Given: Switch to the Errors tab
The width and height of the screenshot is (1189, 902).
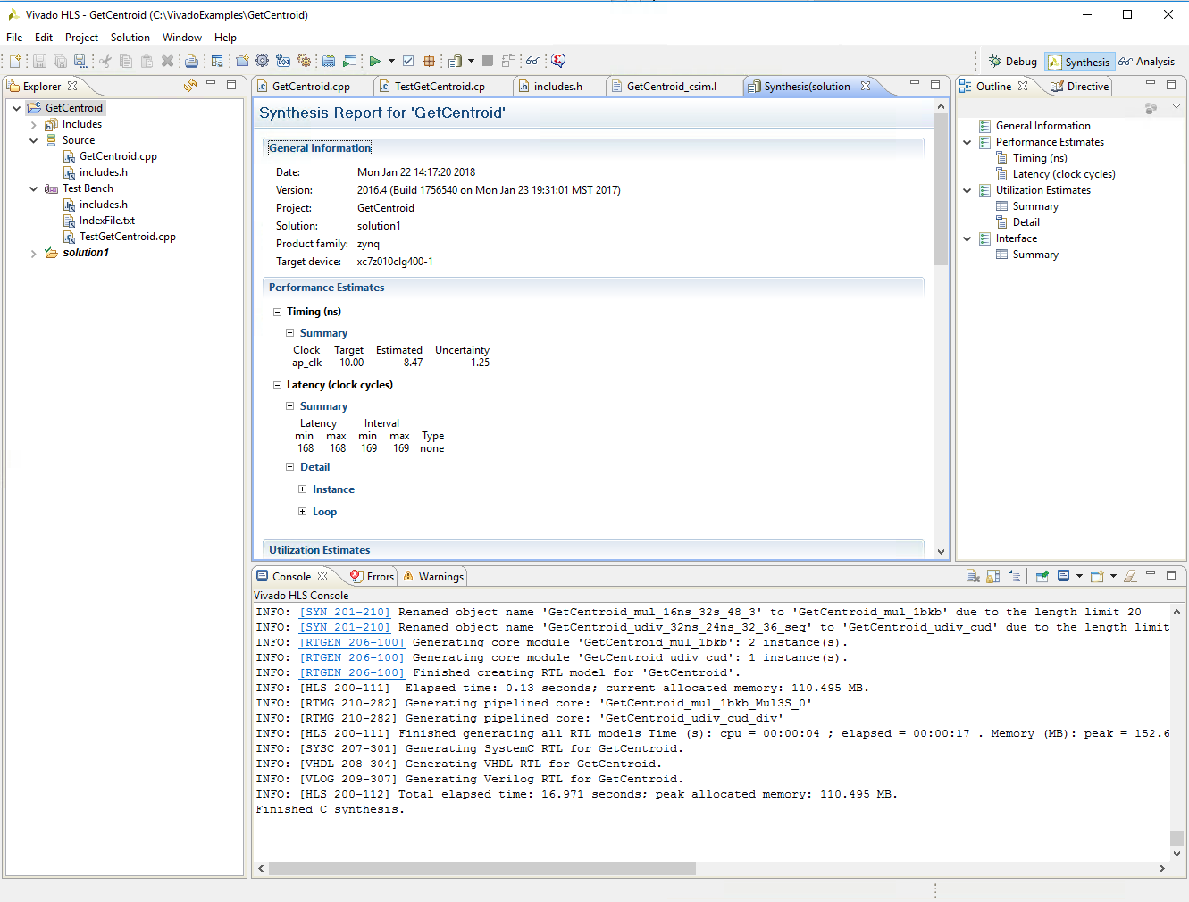Looking at the screenshot, I should coord(373,577).
